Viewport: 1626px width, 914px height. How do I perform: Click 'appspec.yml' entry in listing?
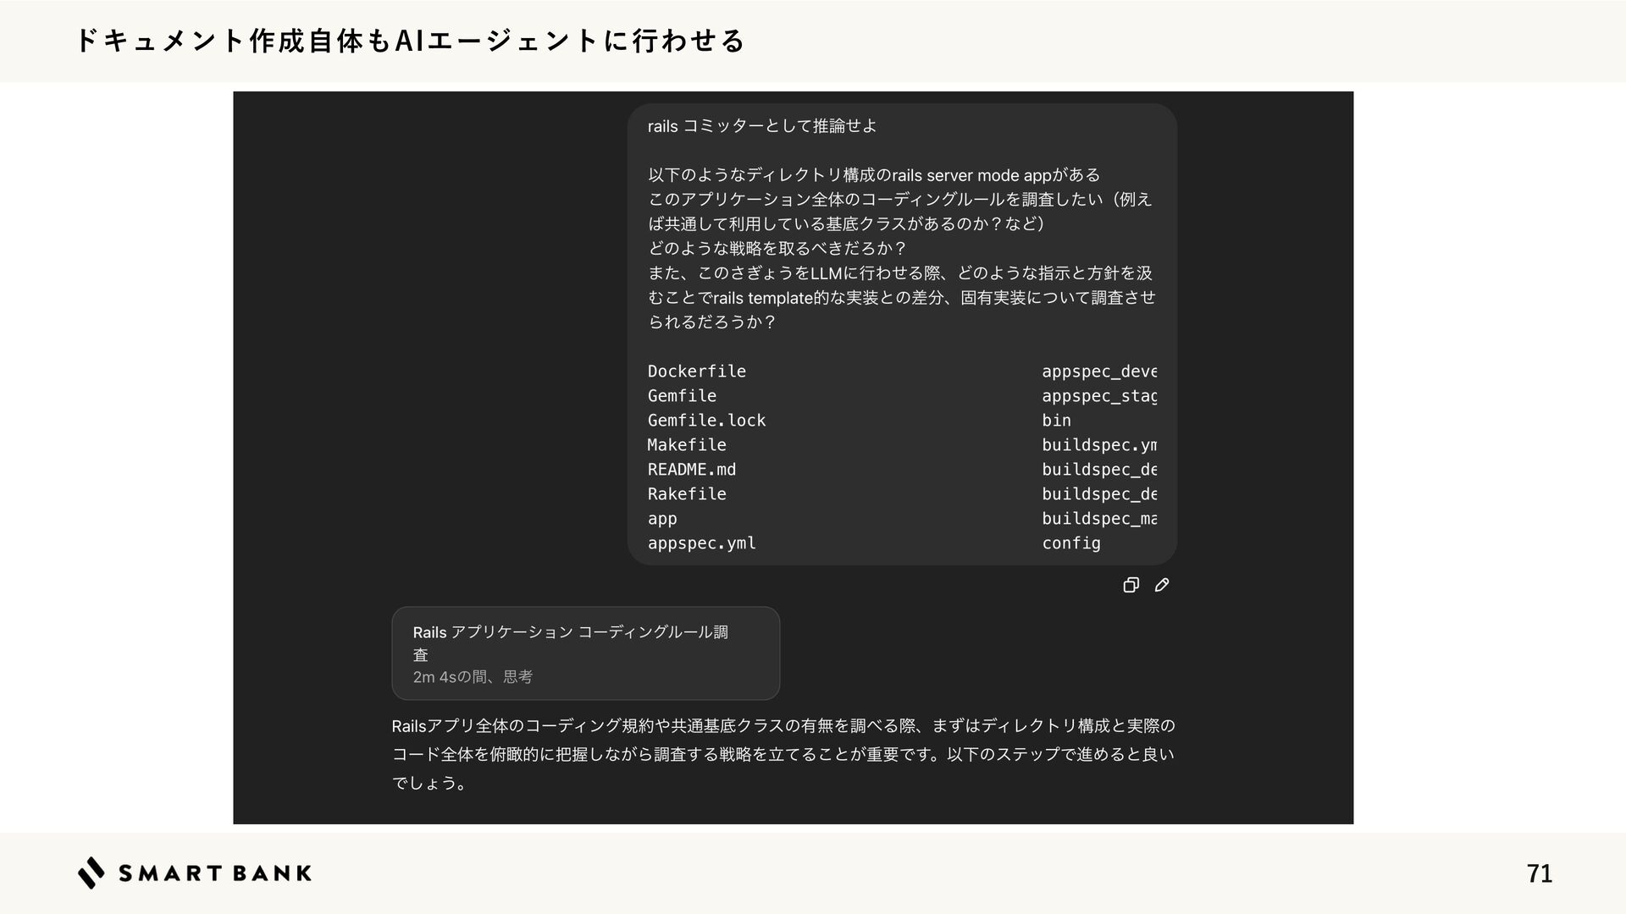coord(701,543)
